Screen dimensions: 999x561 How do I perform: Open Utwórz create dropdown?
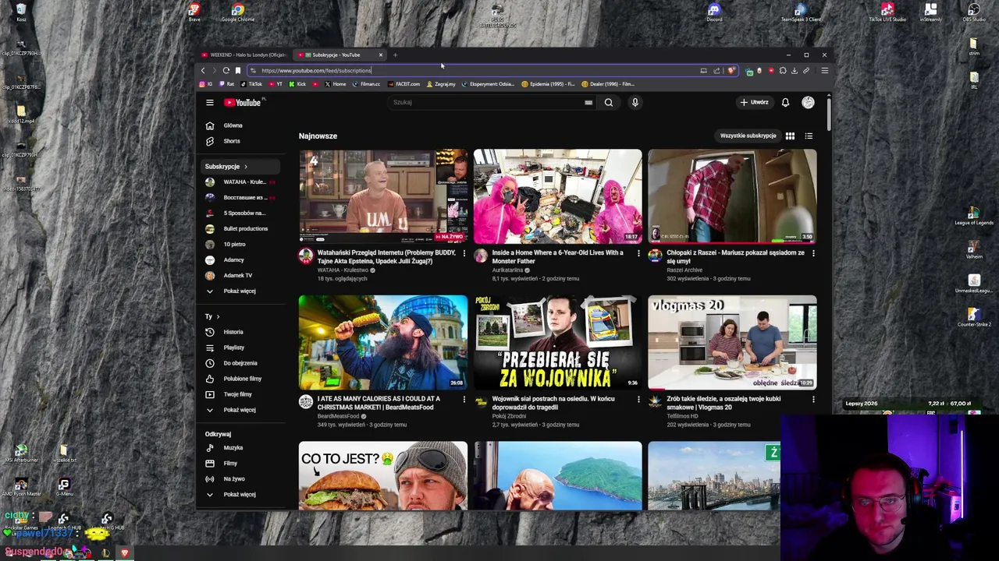[754, 102]
